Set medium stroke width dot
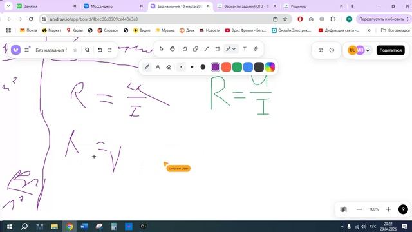The height and width of the screenshot is (232, 412). tap(192, 67)
